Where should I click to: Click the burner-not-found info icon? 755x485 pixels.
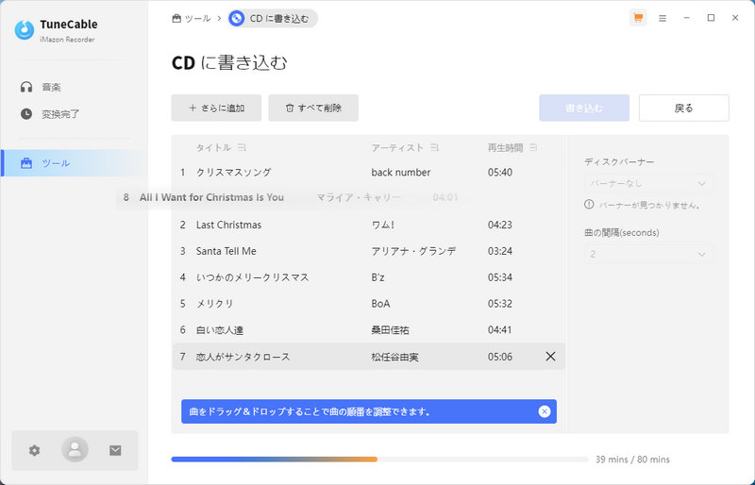[589, 205]
